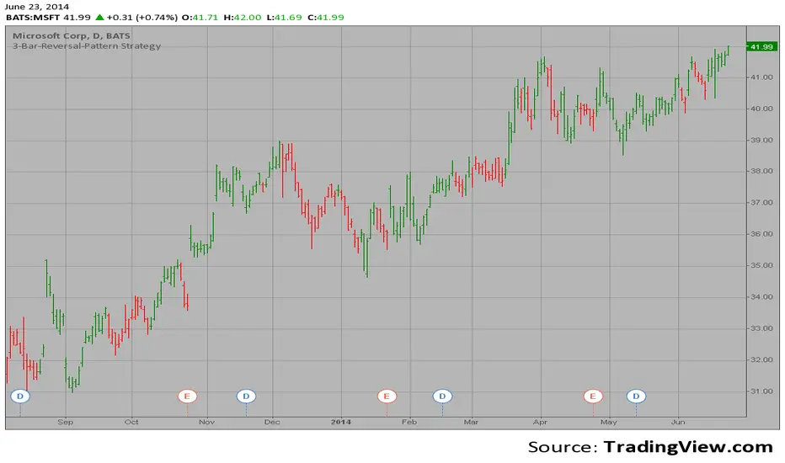The image size is (785, 463).
Task: Click the 3-Bar-Reversal-Pattern Strategy label
Action: (87, 46)
